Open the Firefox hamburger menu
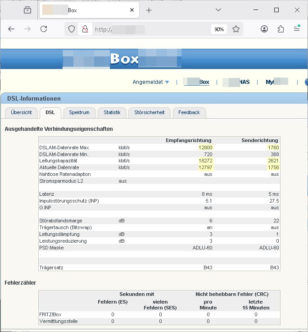The height and width of the screenshot is (332, 308). pyautogui.click(x=297, y=29)
